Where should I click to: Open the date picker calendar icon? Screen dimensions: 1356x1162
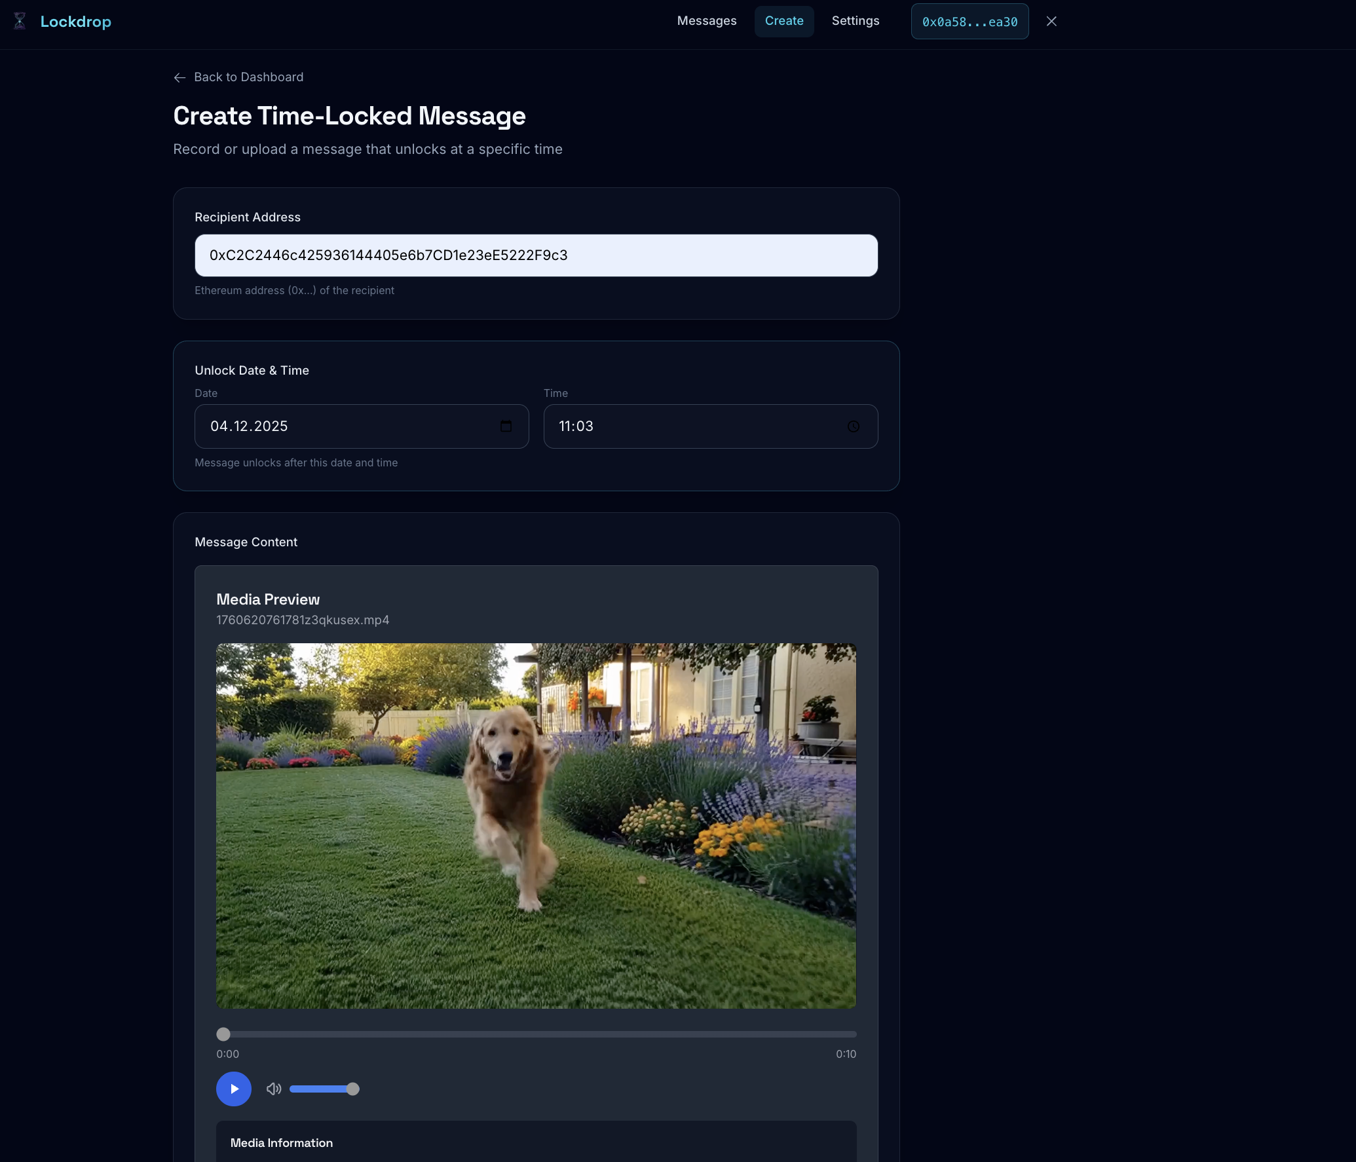pyautogui.click(x=506, y=426)
